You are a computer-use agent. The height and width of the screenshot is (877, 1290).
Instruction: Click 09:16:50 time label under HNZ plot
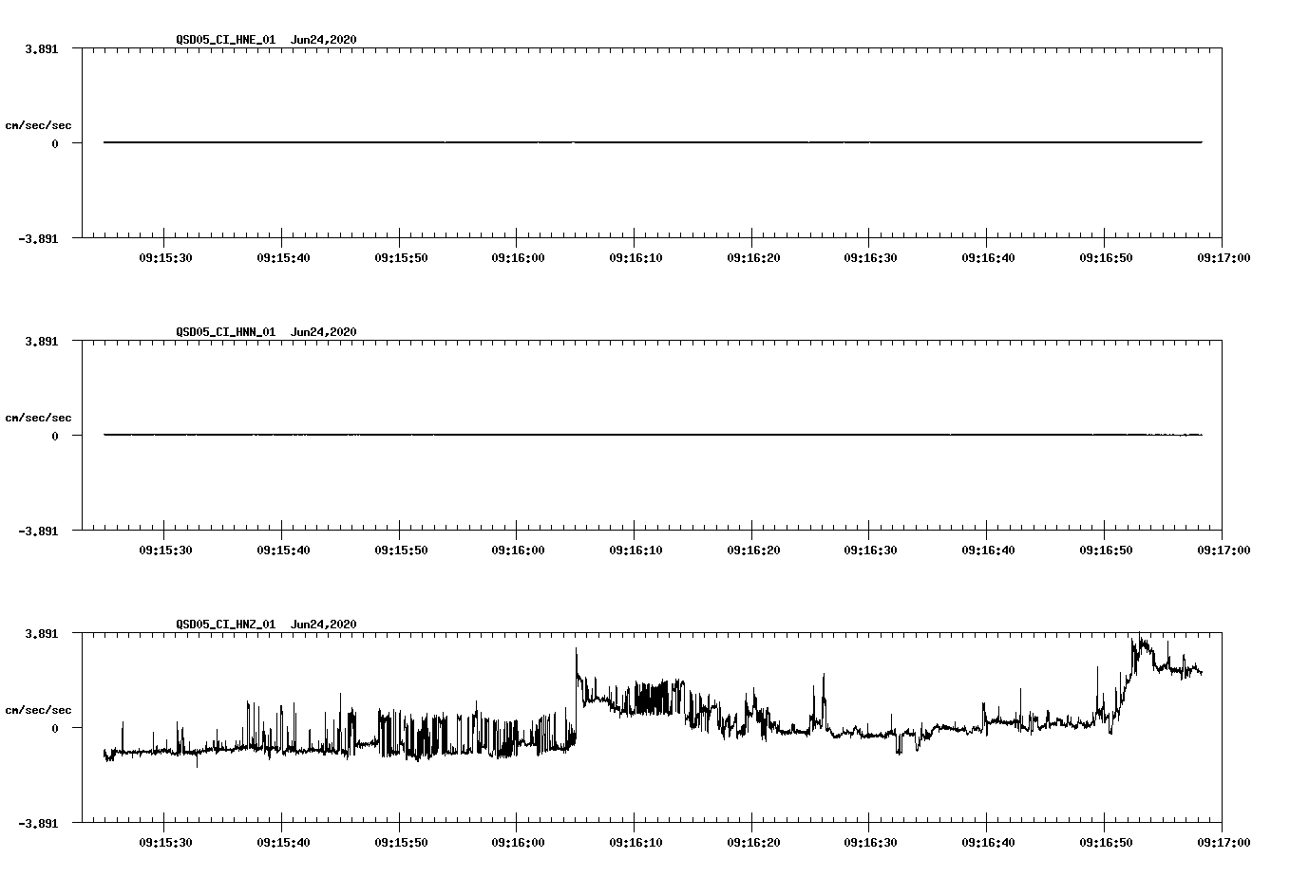click(x=1106, y=843)
